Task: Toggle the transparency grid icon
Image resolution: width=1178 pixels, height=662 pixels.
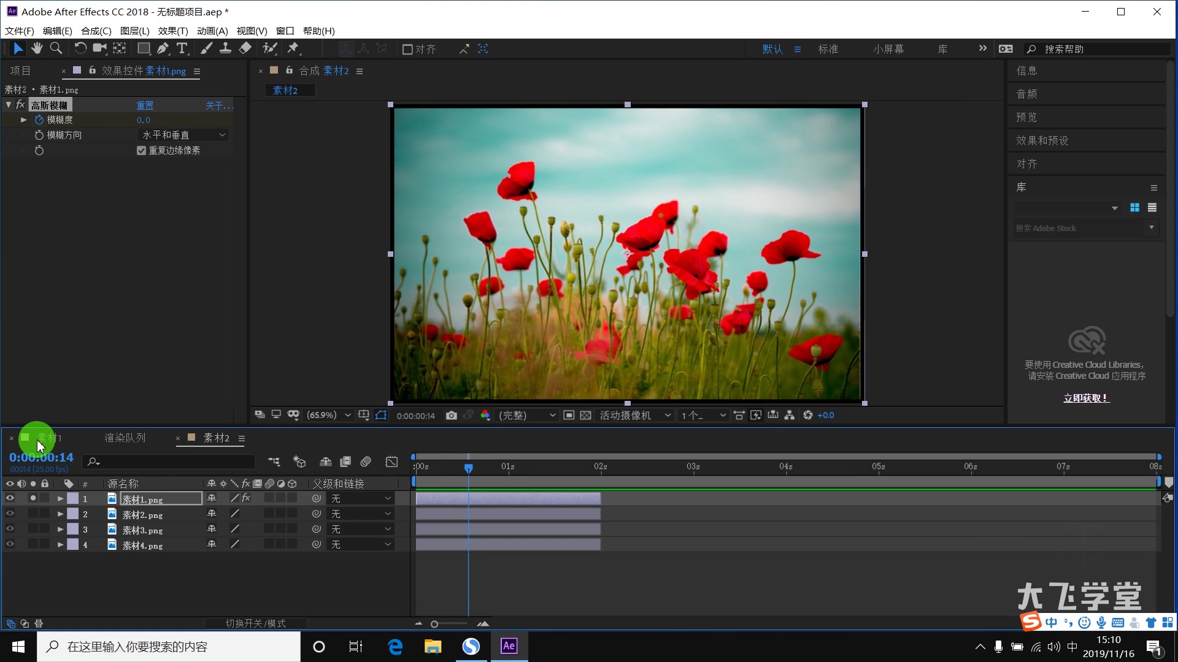Action: [x=586, y=416]
